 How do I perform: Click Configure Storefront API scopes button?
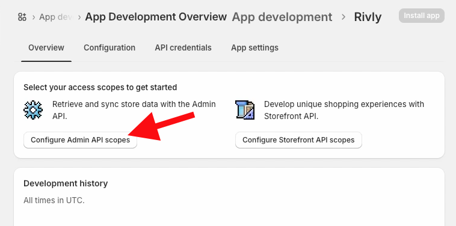pos(298,140)
